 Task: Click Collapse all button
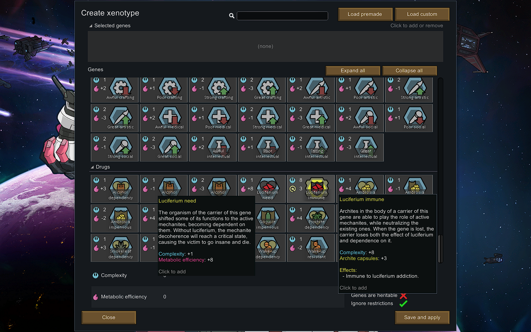point(409,70)
